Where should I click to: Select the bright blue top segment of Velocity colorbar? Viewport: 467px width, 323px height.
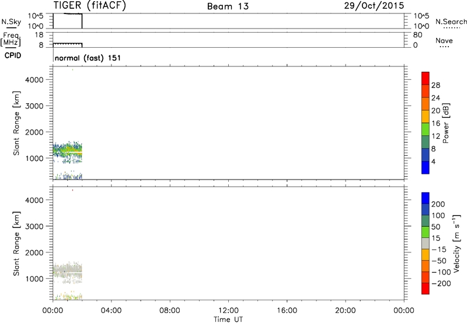[426, 198]
